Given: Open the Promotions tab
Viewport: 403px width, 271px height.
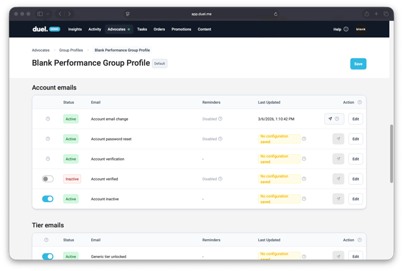Looking at the screenshot, I should pyautogui.click(x=181, y=29).
